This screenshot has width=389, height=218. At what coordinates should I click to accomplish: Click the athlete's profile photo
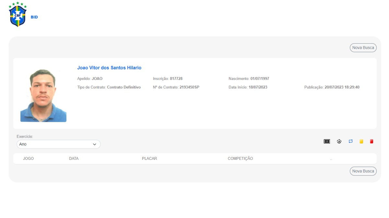pyautogui.click(x=43, y=95)
